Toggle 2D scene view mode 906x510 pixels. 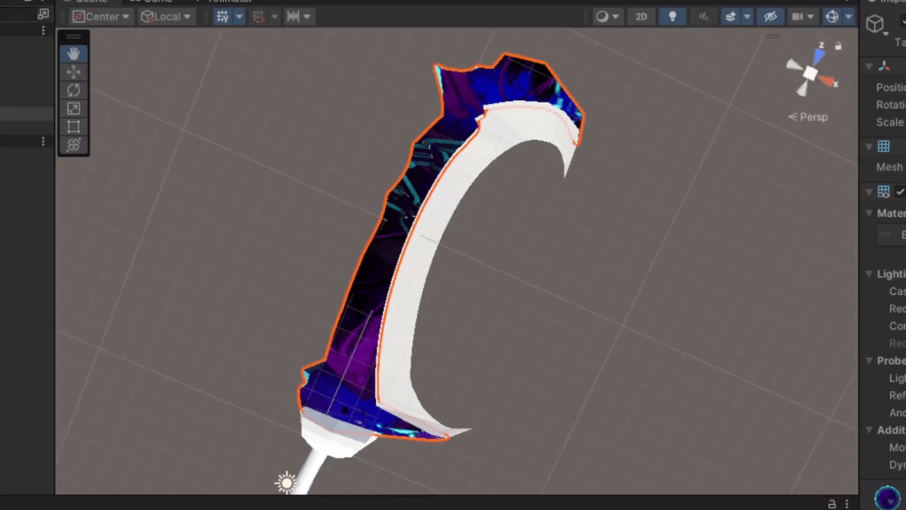[641, 17]
